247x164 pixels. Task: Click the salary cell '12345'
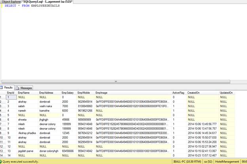point(69,133)
